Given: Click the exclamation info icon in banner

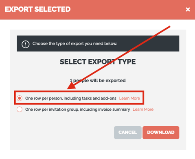Looking at the screenshot, I should (x=25, y=44).
